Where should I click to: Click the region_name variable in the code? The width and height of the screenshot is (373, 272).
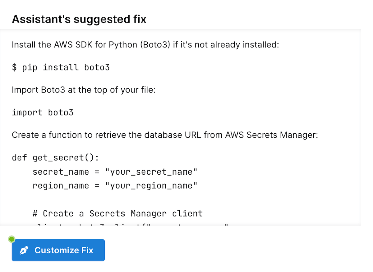point(61,186)
